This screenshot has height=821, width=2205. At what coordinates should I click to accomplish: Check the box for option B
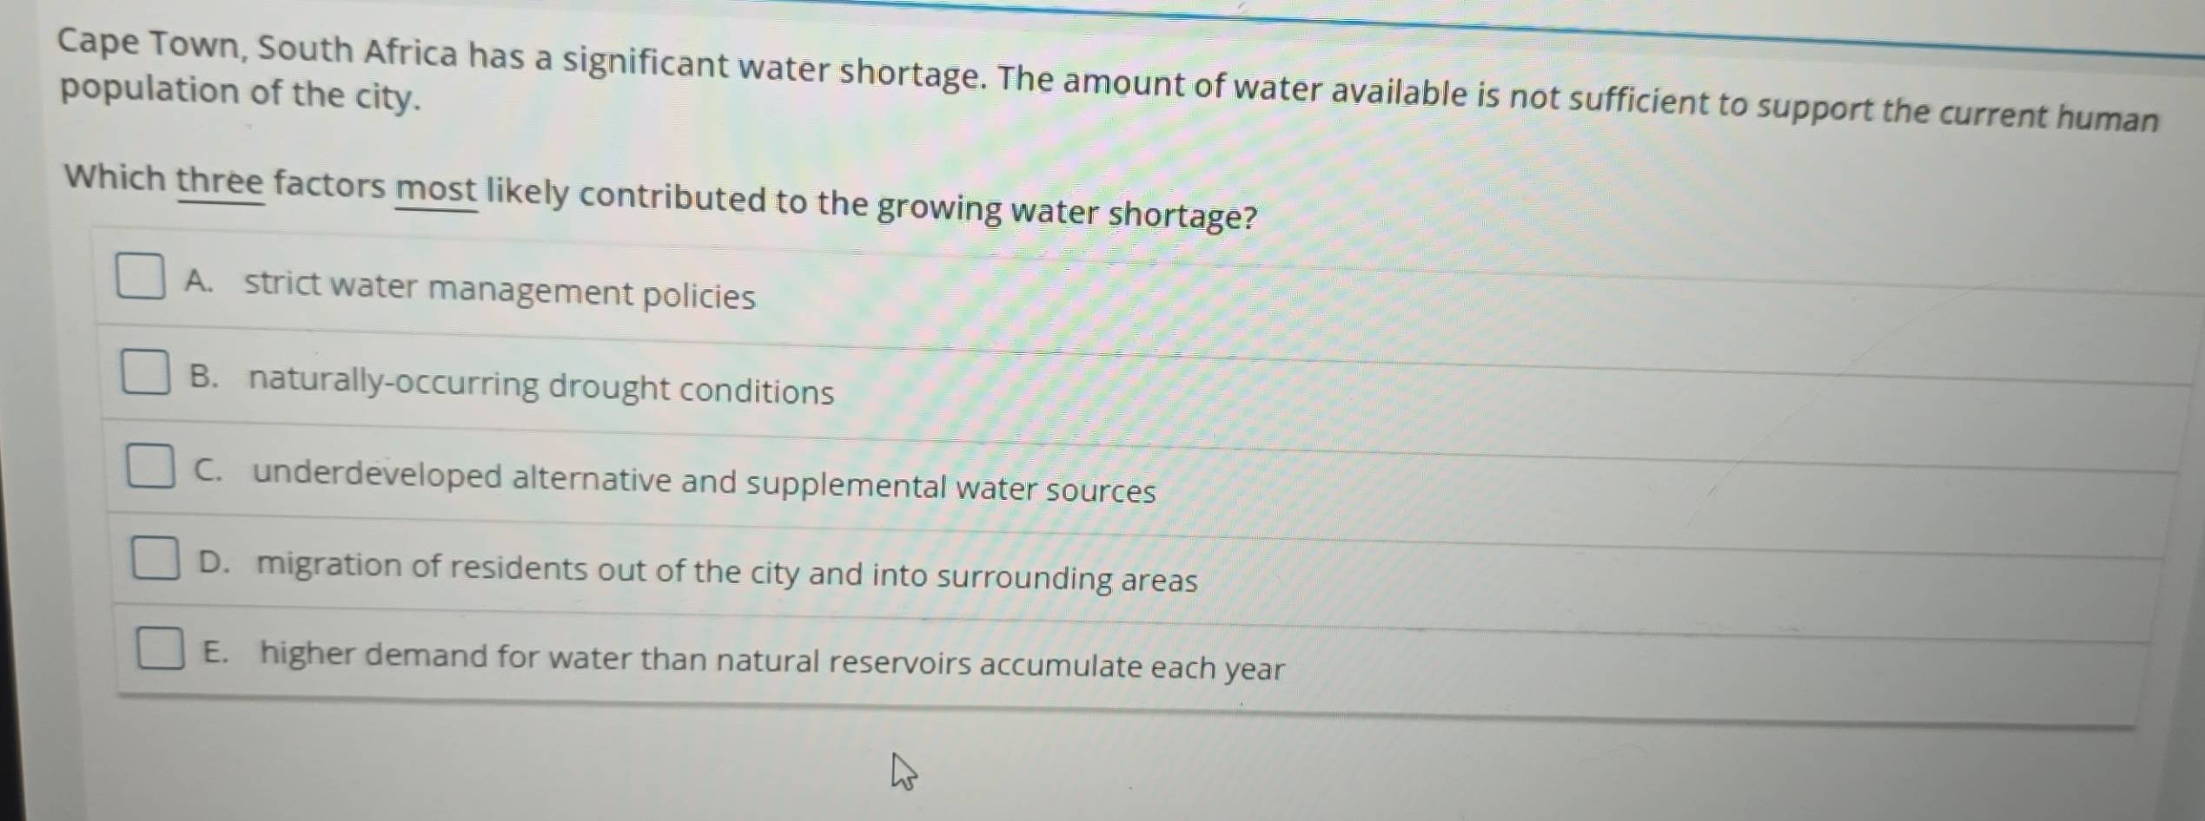[x=145, y=371]
